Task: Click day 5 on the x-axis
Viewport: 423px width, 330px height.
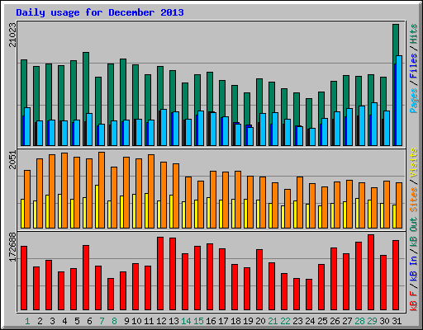Action: (x=77, y=321)
